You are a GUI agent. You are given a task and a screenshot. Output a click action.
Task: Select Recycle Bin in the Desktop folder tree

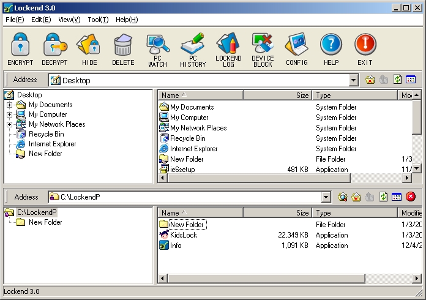click(x=46, y=134)
